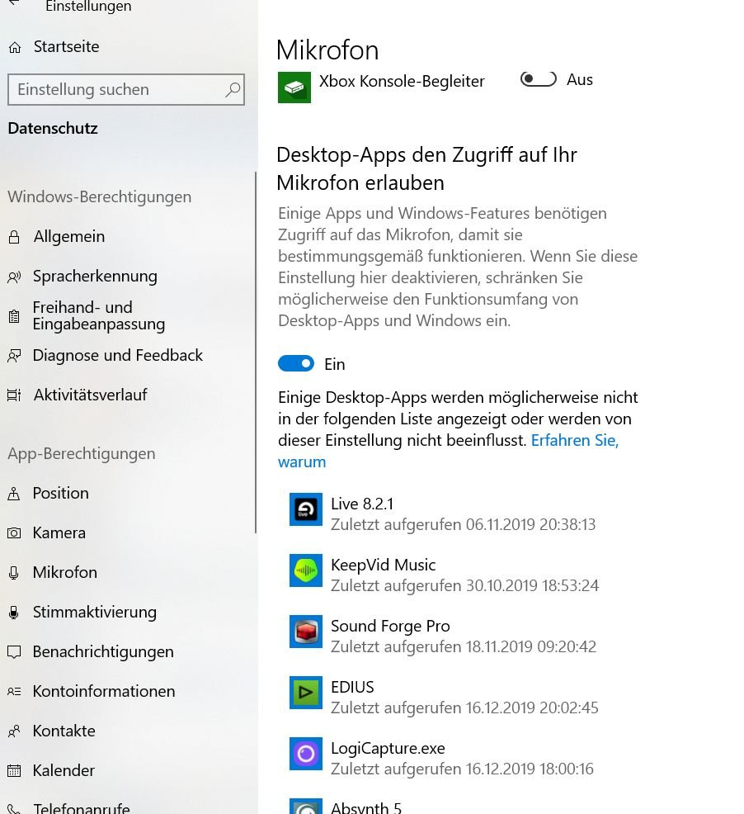Click the Live 8.2.1 app icon
The image size is (744, 814).
coord(306,509)
